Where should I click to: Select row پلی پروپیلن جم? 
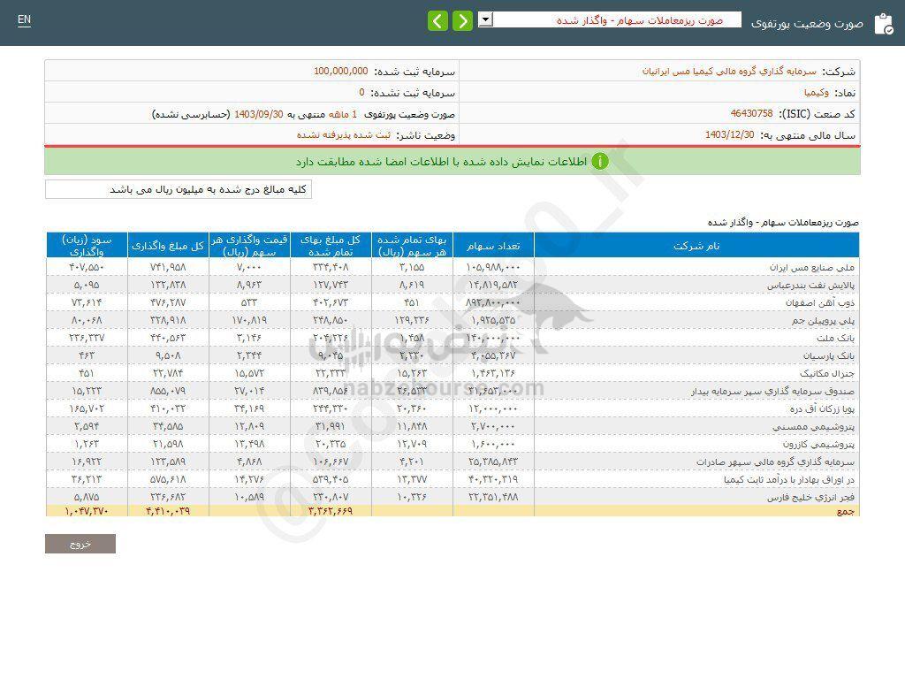coord(452,320)
